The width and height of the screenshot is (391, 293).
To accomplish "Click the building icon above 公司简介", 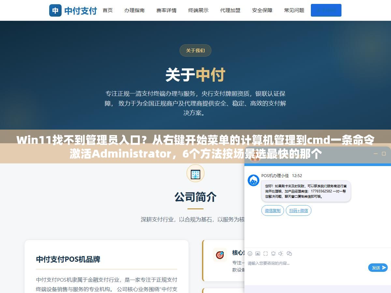I will pyautogui.click(x=195, y=173).
